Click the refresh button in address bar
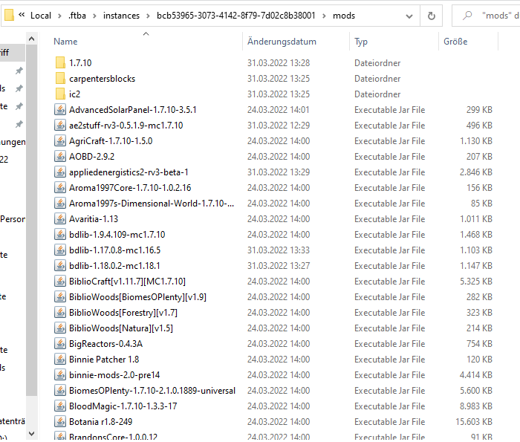520x442 pixels. click(431, 16)
